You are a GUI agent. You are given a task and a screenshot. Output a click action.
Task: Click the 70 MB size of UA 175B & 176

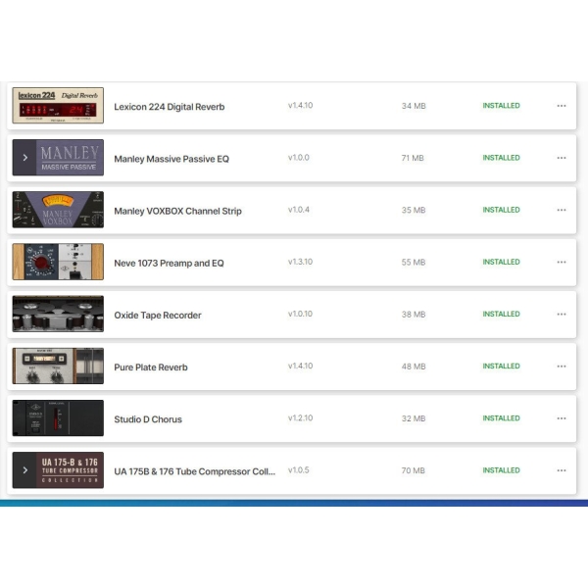[x=414, y=471]
